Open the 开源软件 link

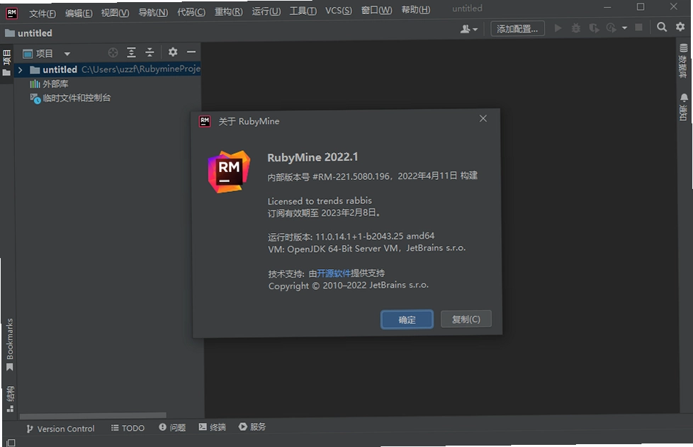(x=334, y=273)
